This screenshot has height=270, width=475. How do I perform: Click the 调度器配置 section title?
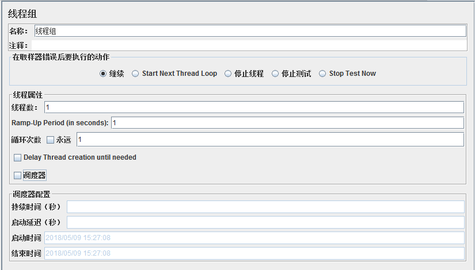31,194
